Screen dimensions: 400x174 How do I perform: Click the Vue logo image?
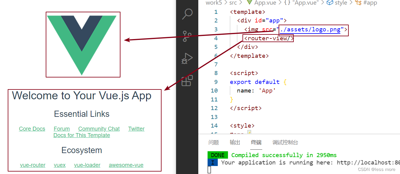click(x=82, y=45)
